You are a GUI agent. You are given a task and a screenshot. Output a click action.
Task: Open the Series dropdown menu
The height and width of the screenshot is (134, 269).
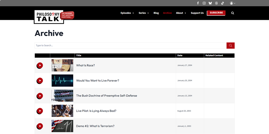click(144, 13)
